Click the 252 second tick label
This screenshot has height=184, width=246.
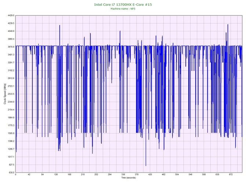tap(96, 175)
